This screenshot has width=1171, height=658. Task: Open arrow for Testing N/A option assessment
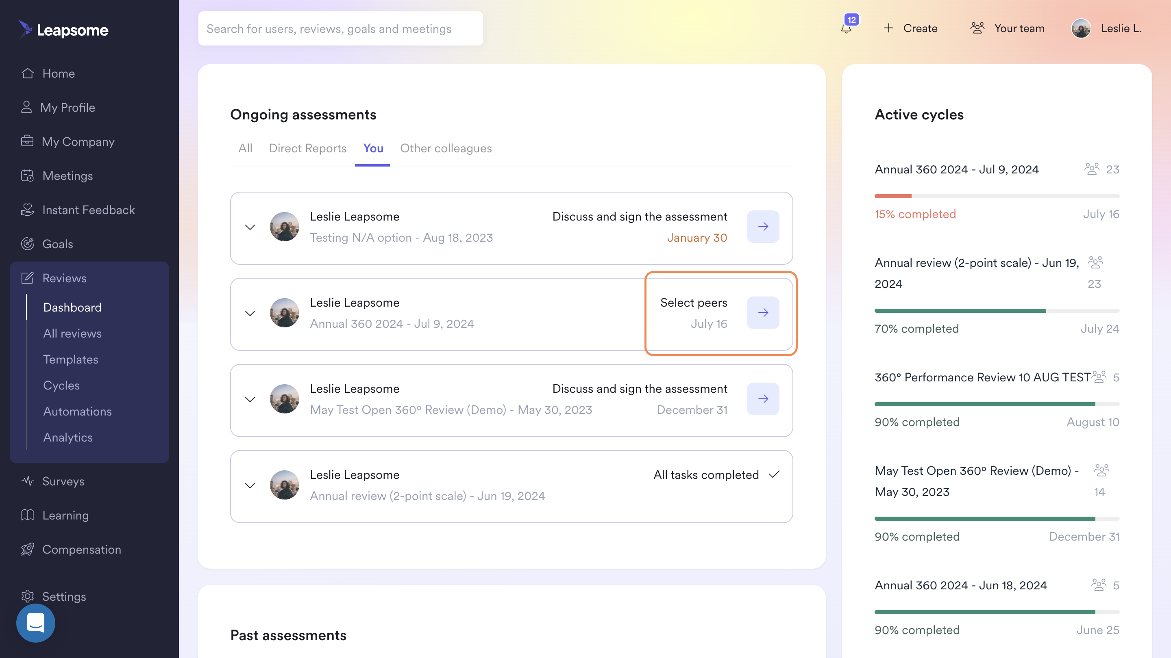point(763,226)
